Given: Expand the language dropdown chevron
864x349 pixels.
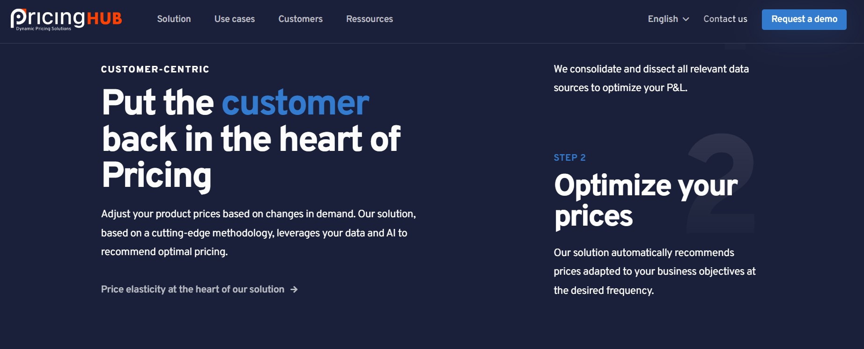Looking at the screenshot, I should pos(687,19).
